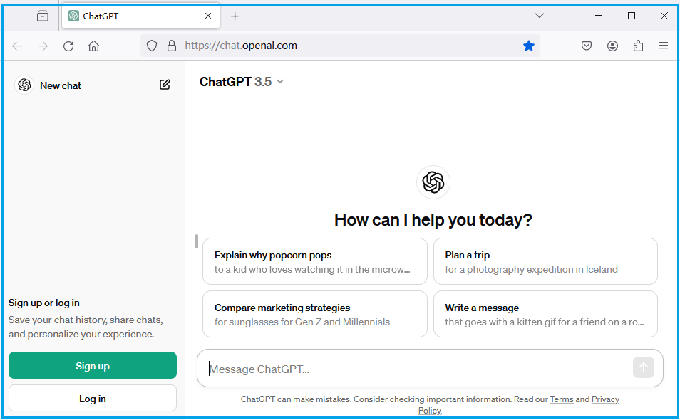Open the extensions puzzle icon
680x420 pixels.
[638, 46]
